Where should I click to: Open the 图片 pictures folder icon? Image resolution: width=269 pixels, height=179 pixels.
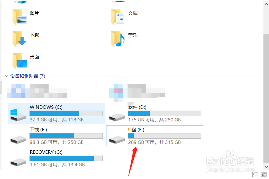click(20, 17)
